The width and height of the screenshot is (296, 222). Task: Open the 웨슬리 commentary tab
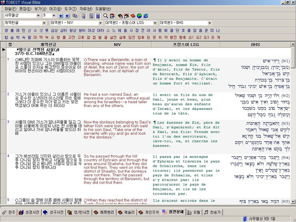(x=126, y=213)
